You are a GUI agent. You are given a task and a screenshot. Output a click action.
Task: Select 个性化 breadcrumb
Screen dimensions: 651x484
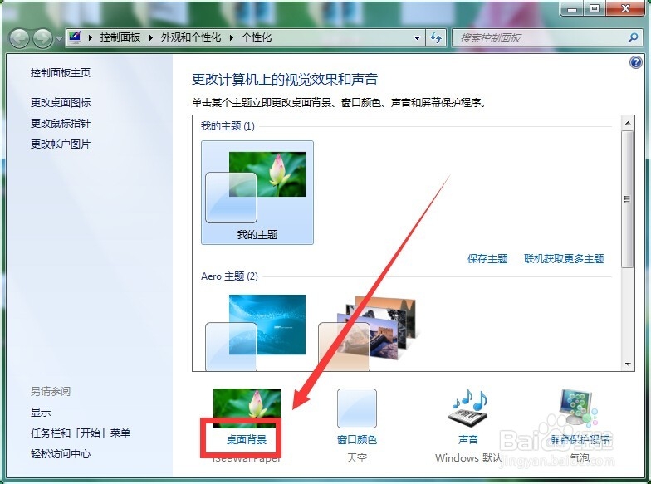(257, 37)
